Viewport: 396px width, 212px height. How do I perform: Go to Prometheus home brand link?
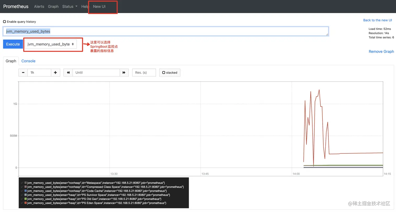[x=16, y=6]
